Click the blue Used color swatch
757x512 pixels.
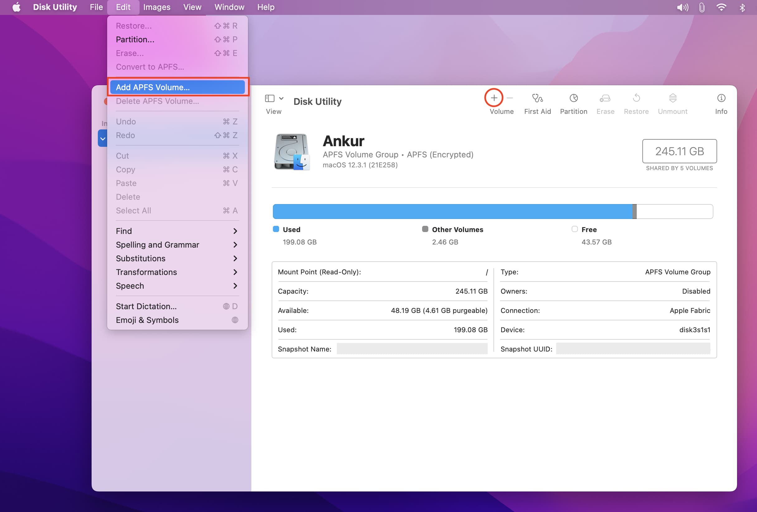pyautogui.click(x=276, y=229)
